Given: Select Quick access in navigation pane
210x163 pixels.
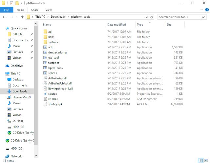Looking at the screenshot, I should [19, 28].
